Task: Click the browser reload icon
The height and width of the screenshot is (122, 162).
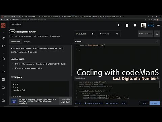Action: [x=7, y=20]
